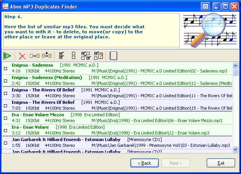This screenshot has height=174, width=241.
Task: Click the < Back button
Action: click(144, 163)
